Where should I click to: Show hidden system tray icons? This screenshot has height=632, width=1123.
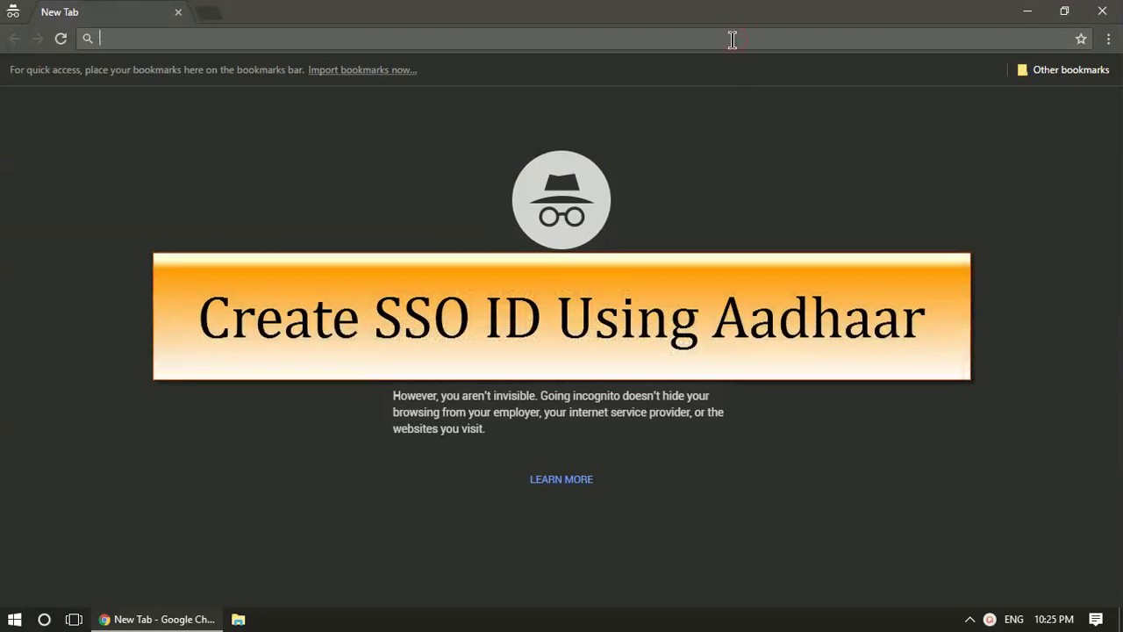coord(969,620)
